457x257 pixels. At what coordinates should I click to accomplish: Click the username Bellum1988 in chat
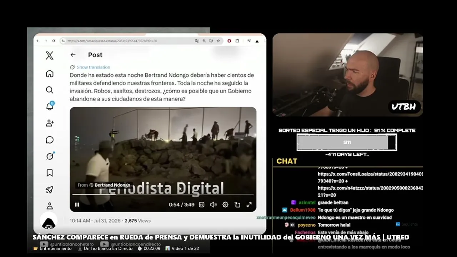coord(303,210)
